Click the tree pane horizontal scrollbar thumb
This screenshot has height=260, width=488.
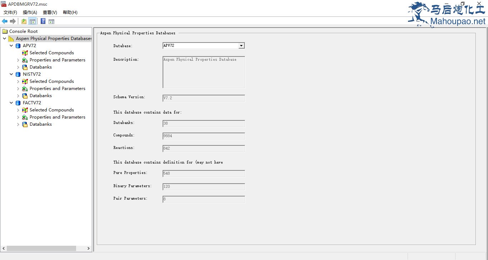[41, 249]
